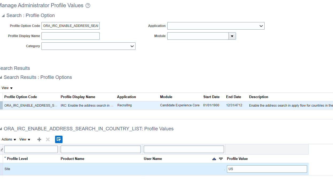The height and width of the screenshot is (185, 333).
Task: Click the Profile Option Code input field
Action: 70,26
